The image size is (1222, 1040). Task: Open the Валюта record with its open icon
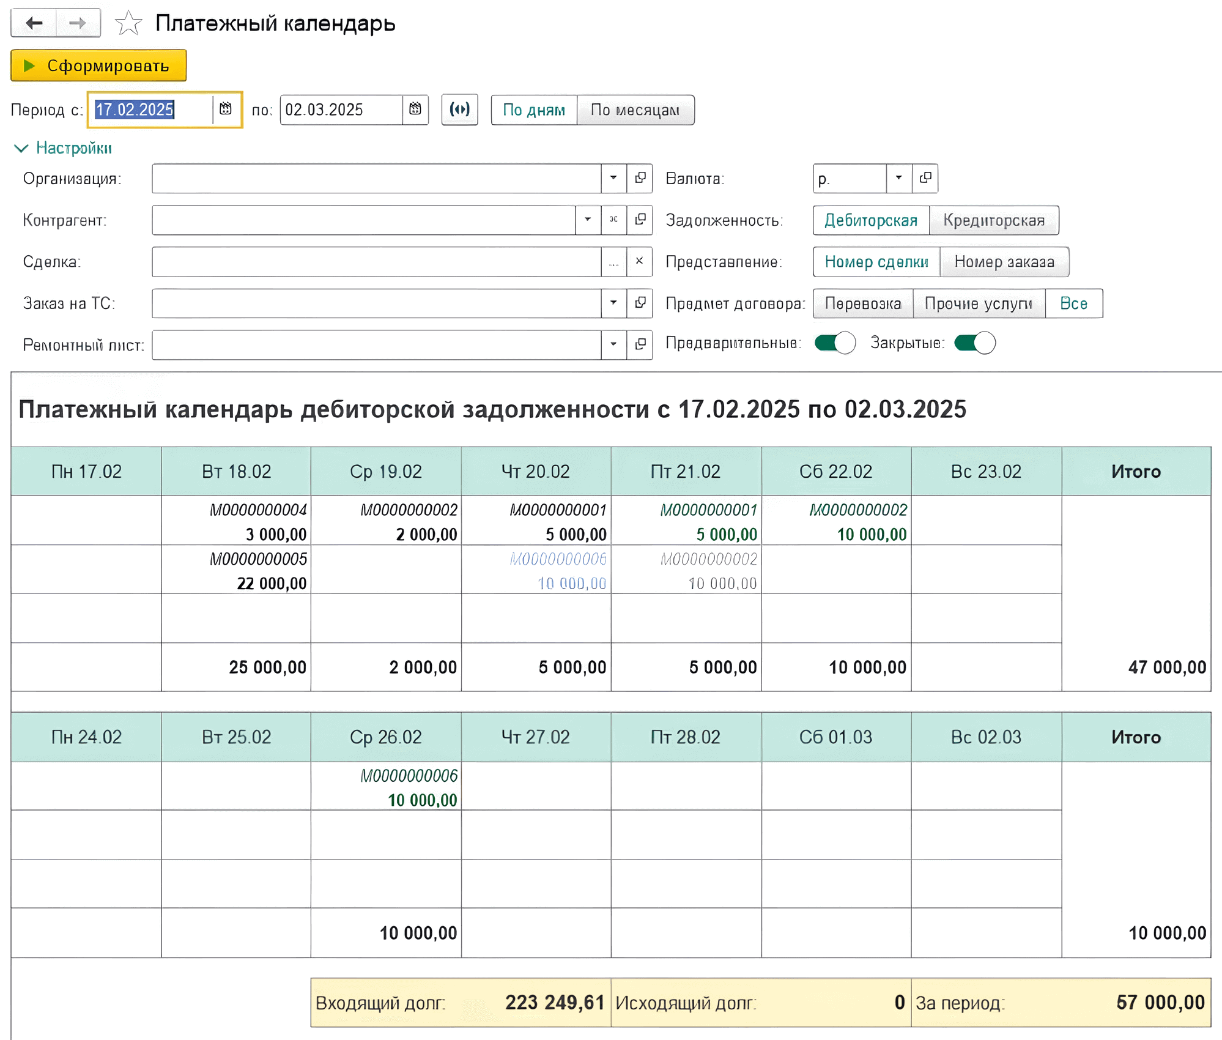point(925,178)
